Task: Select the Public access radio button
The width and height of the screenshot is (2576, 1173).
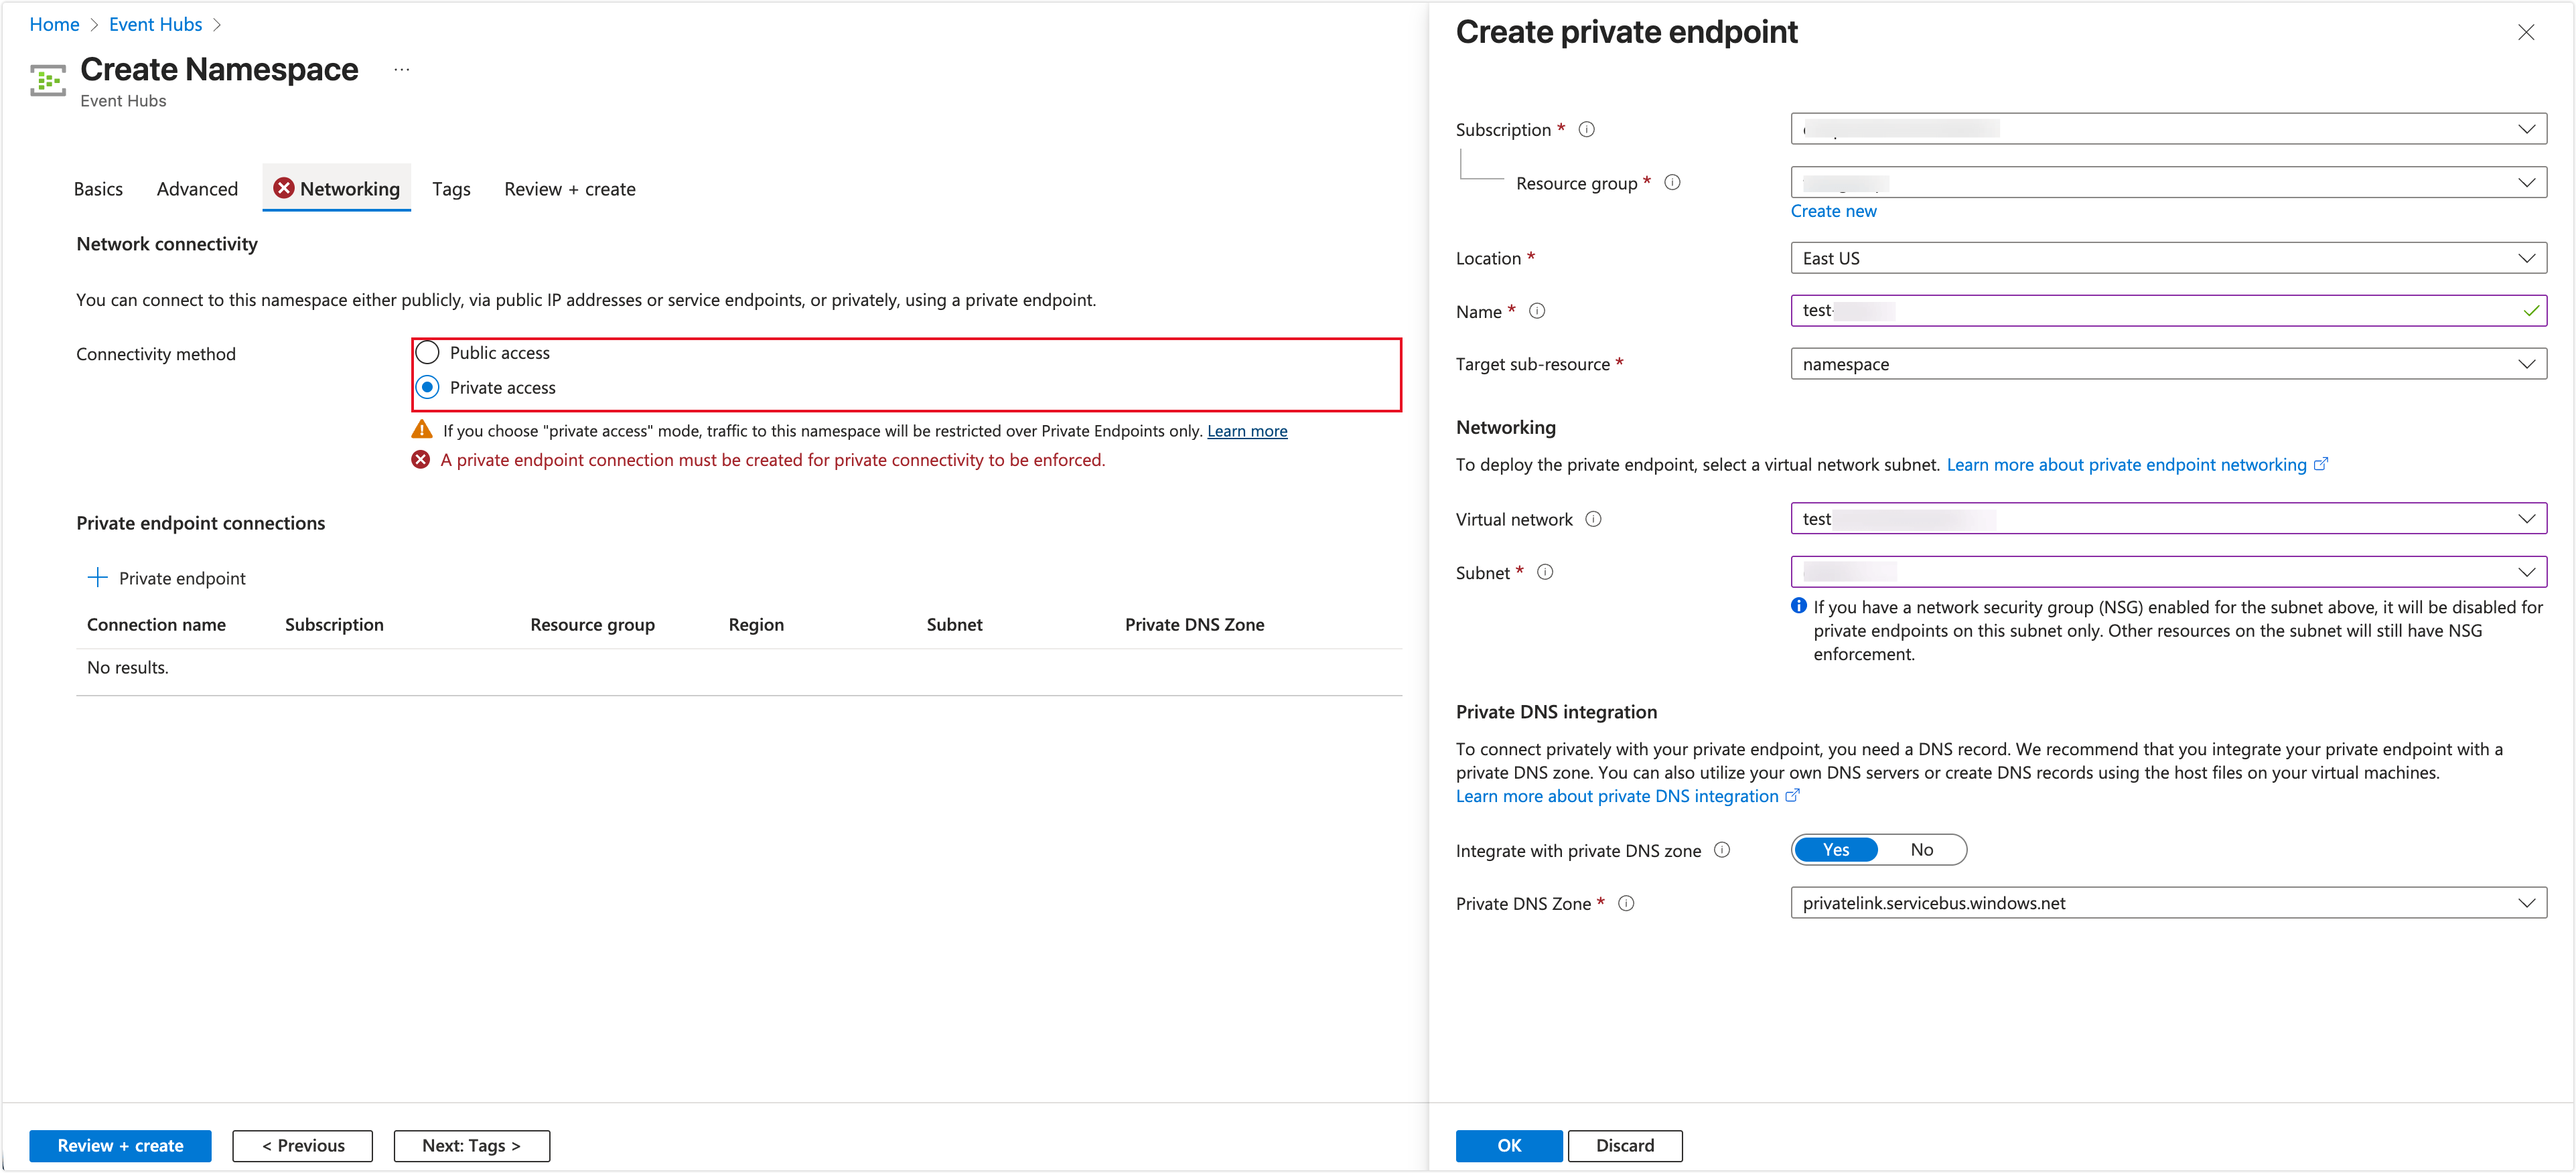Action: click(428, 352)
